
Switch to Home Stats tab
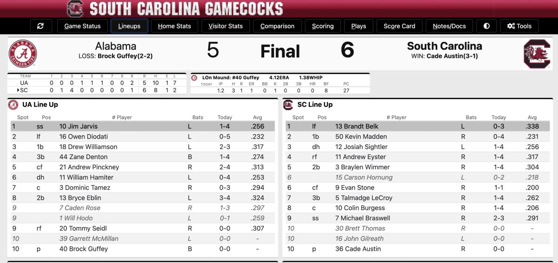(x=174, y=26)
